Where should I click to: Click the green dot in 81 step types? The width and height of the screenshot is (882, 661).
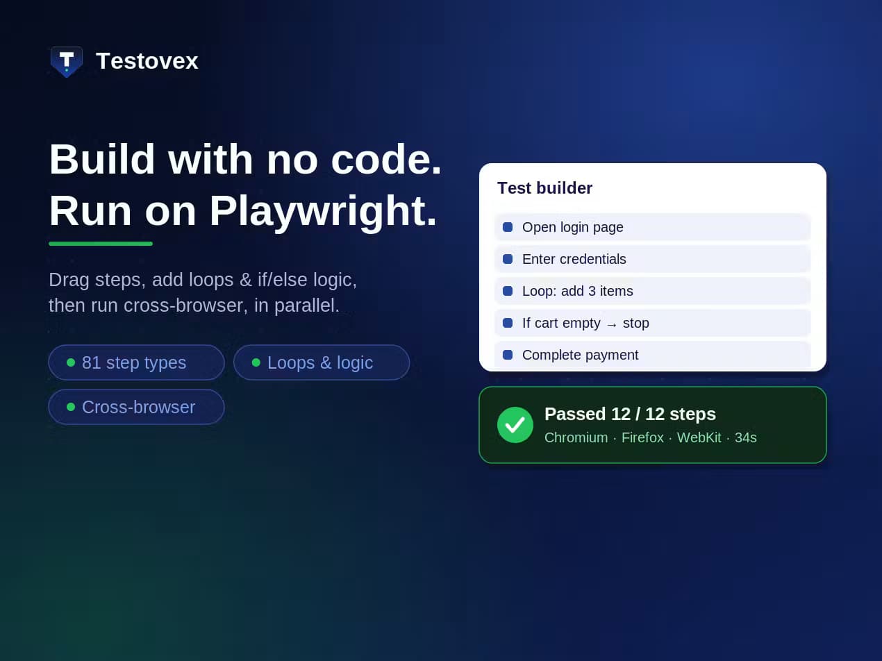(x=71, y=362)
